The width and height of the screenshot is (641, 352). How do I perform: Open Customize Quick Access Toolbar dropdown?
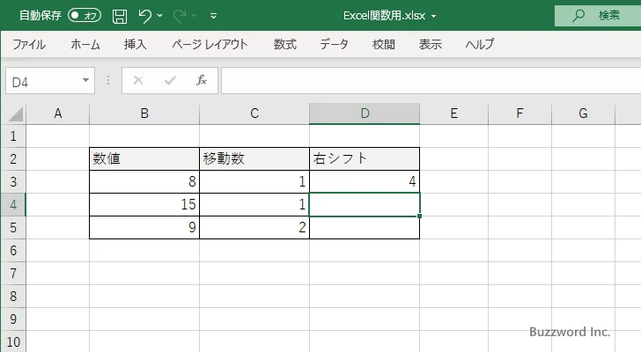tap(213, 16)
